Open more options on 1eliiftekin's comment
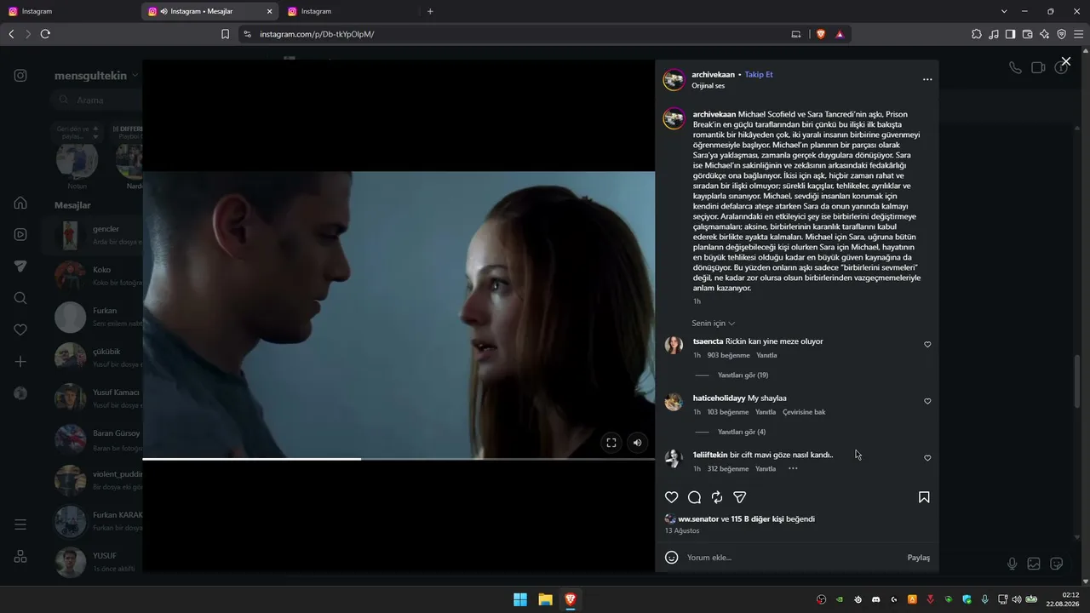The width and height of the screenshot is (1090, 613). (x=793, y=469)
